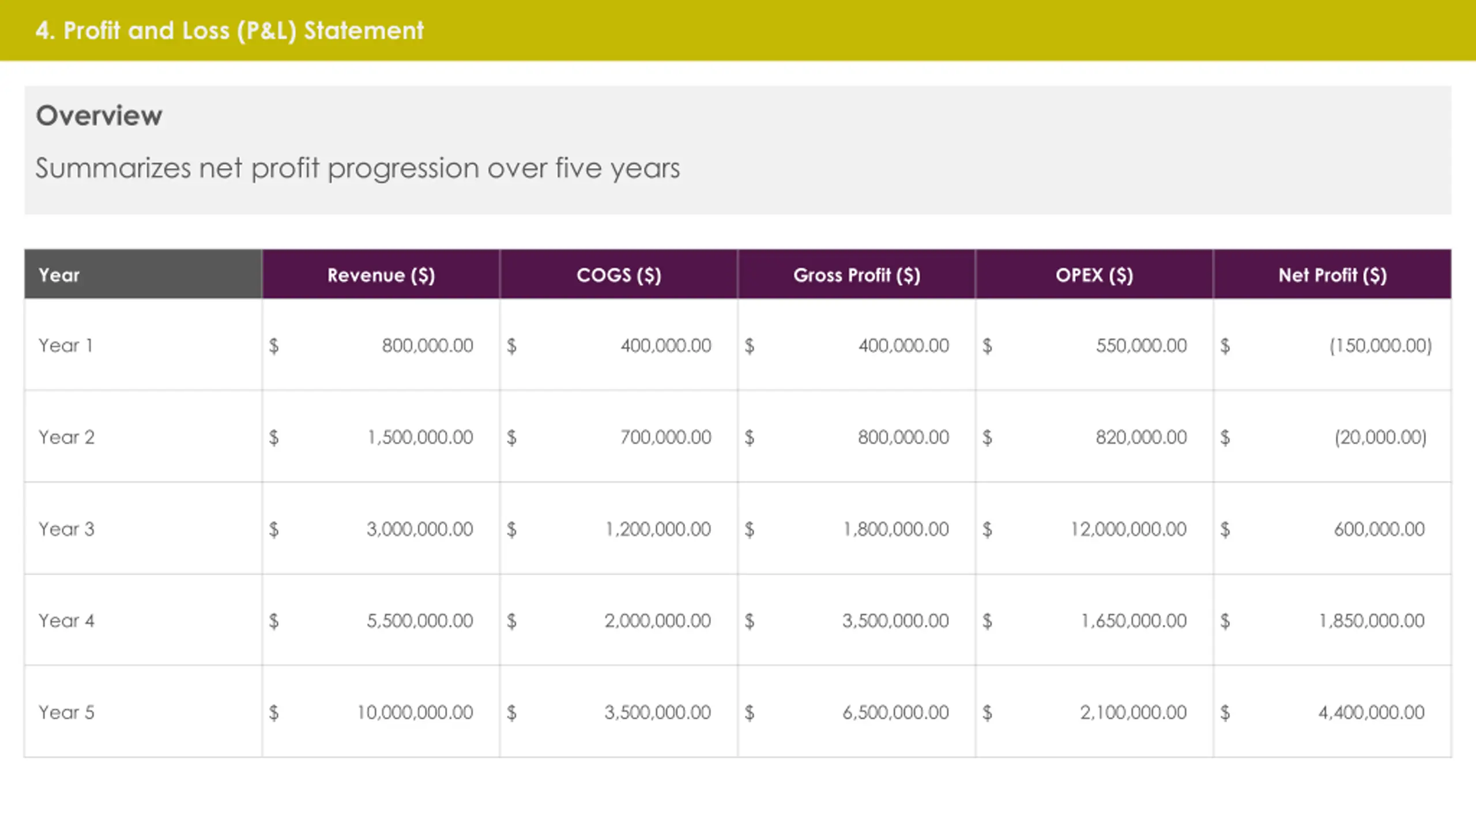The height and width of the screenshot is (830, 1476).
Task: Select the 'Year 2' row label
Action: click(66, 437)
